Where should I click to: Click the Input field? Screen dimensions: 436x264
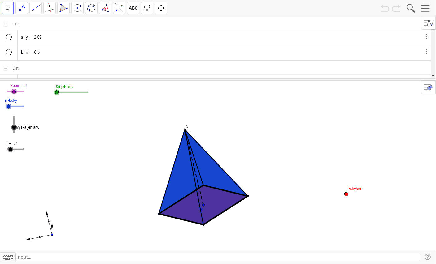tap(218, 257)
